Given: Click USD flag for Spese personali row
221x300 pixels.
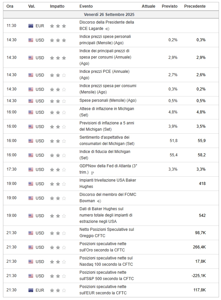Looking at the screenshot, I should 31,101.
